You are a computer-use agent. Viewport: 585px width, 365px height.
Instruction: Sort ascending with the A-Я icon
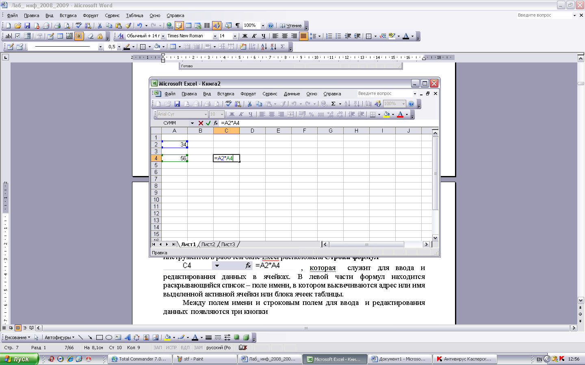click(x=264, y=47)
